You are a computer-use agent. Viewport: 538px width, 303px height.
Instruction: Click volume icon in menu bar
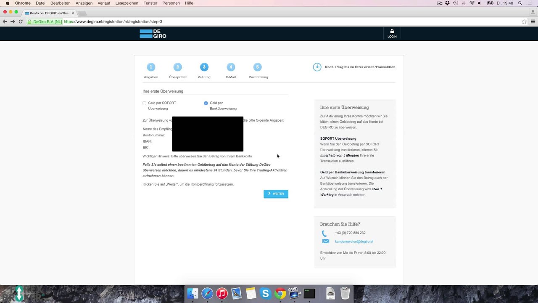click(480, 3)
